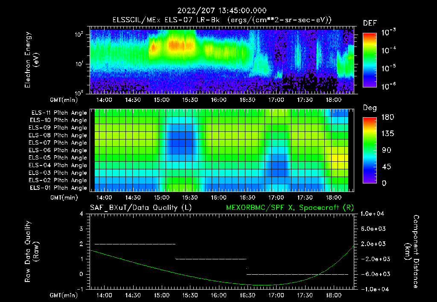The height and width of the screenshot is (302, 437).
Task: Click the 90 tick on the Deg scale
Action: pos(386,151)
